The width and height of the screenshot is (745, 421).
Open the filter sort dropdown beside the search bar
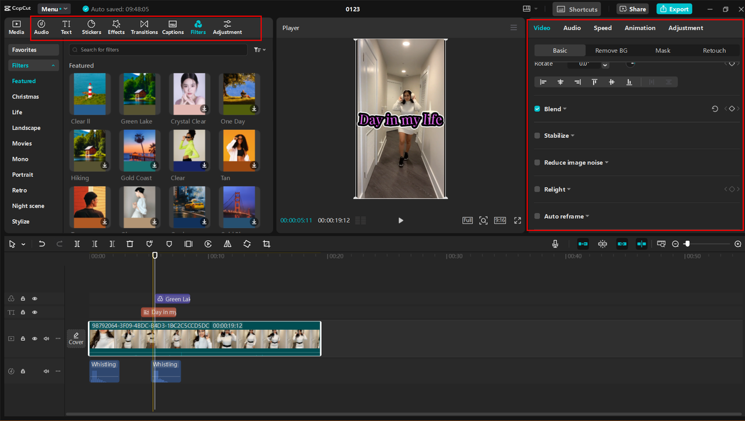(x=260, y=49)
